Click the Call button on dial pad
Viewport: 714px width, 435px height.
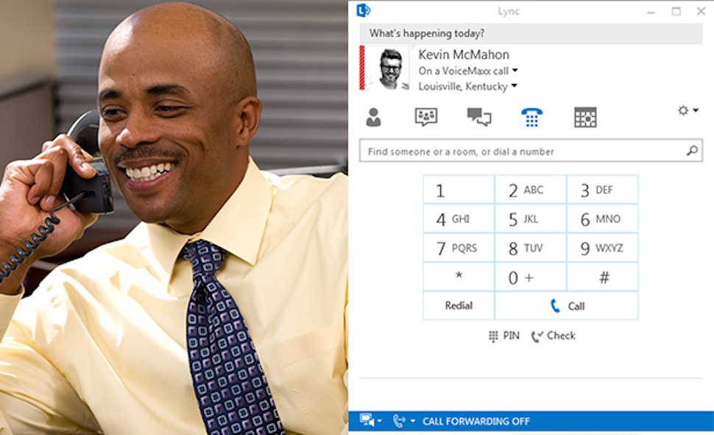coord(567,305)
